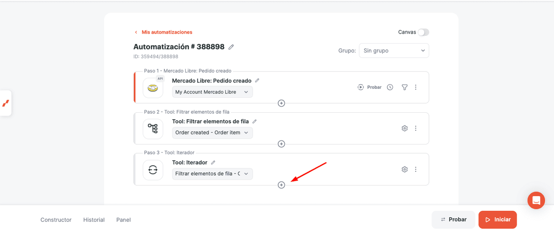Switch to the Historial tab
The height and width of the screenshot is (232, 554).
[x=94, y=220]
